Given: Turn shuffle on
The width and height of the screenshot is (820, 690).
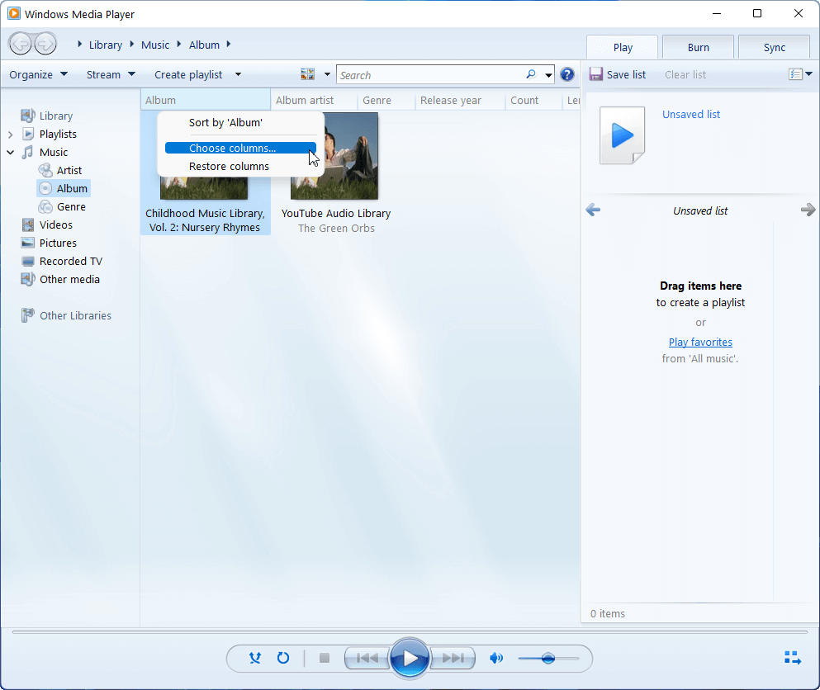Looking at the screenshot, I should [254, 658].
